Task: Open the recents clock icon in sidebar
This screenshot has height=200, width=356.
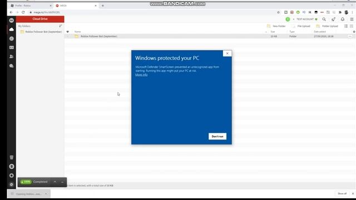Action: click(11, 38)
